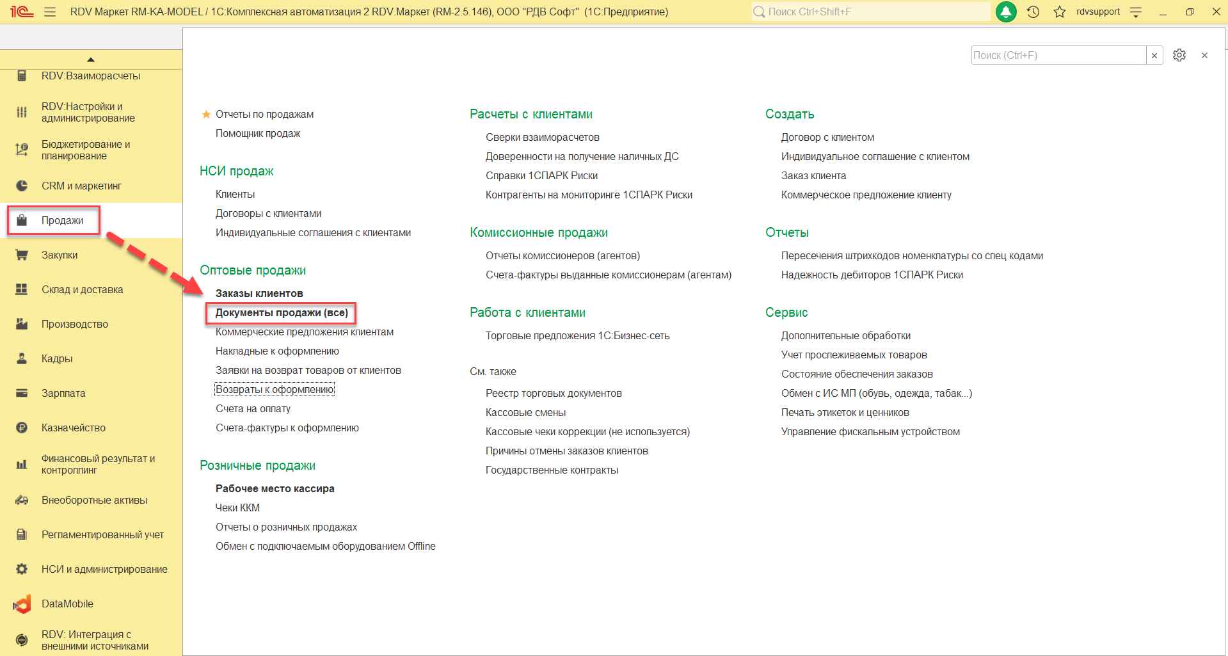The width and height of the screenshot is (1228, 656).
Task: Open menu settings gear icon
Action: [1179, 55]
